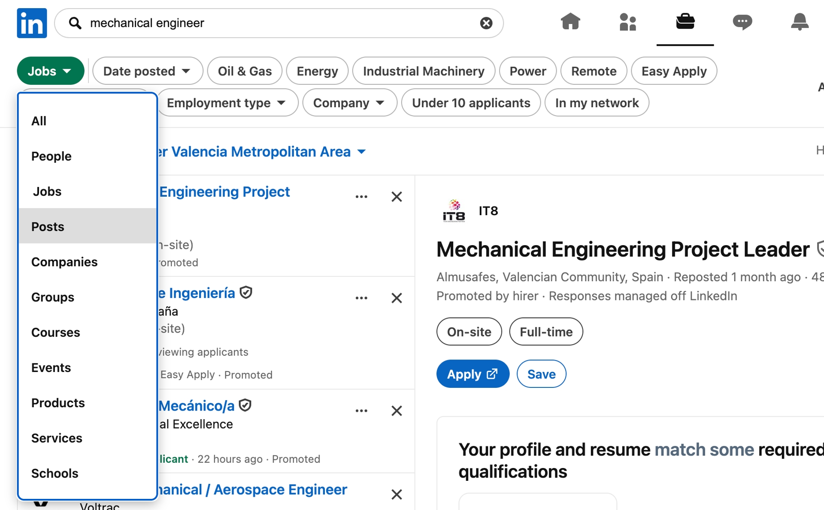824x510 pixels.
Task: Click the On-site tag pill
Action: point(469,331)
